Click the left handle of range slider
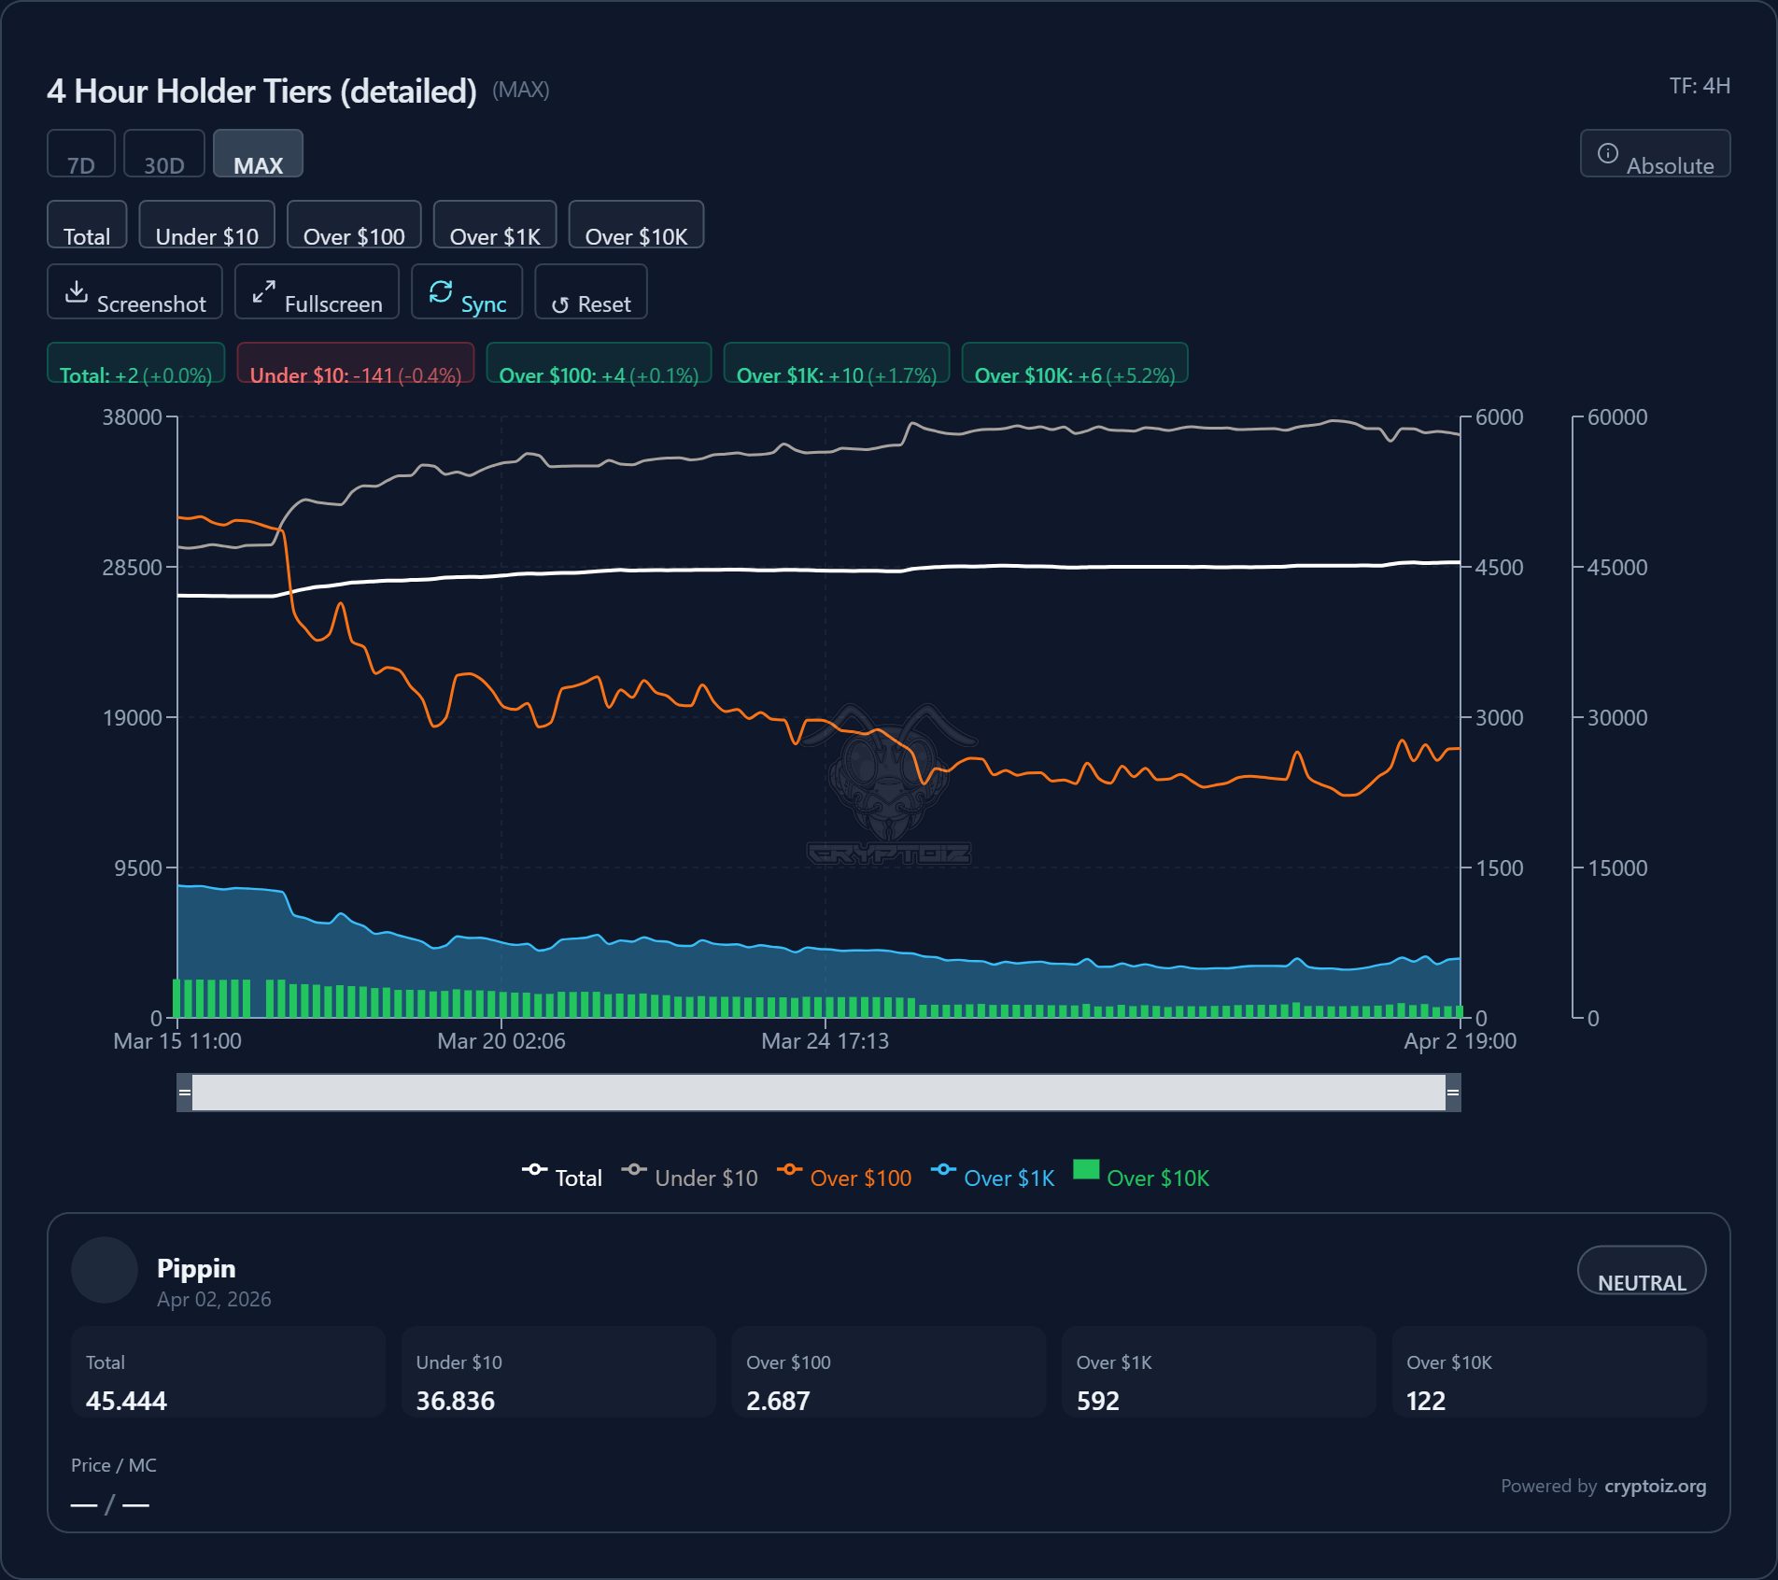Viewport: 1778px width, 1580px height. (185, 1093)
